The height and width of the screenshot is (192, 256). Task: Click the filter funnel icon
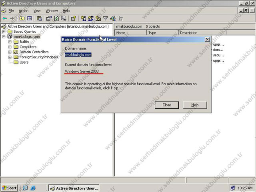106,18
